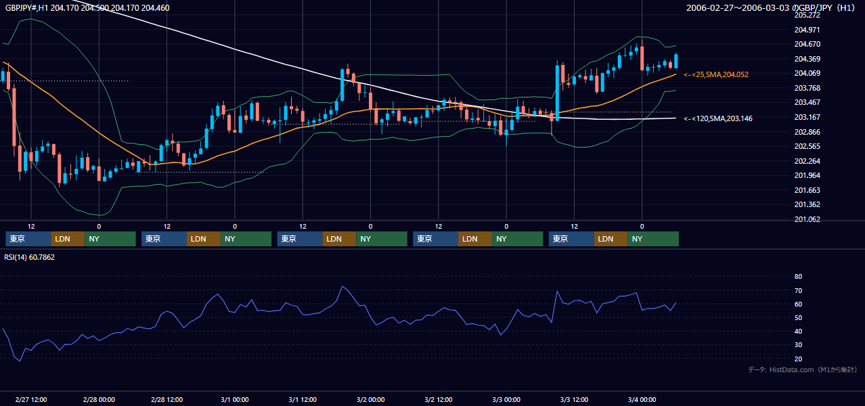Screen dimensions: 865x406
Task: Select the LDN session block for 3/1
Action: [x=340, y=239]
